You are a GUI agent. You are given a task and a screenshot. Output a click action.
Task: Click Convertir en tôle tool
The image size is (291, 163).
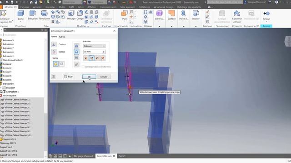pos(237,17)
